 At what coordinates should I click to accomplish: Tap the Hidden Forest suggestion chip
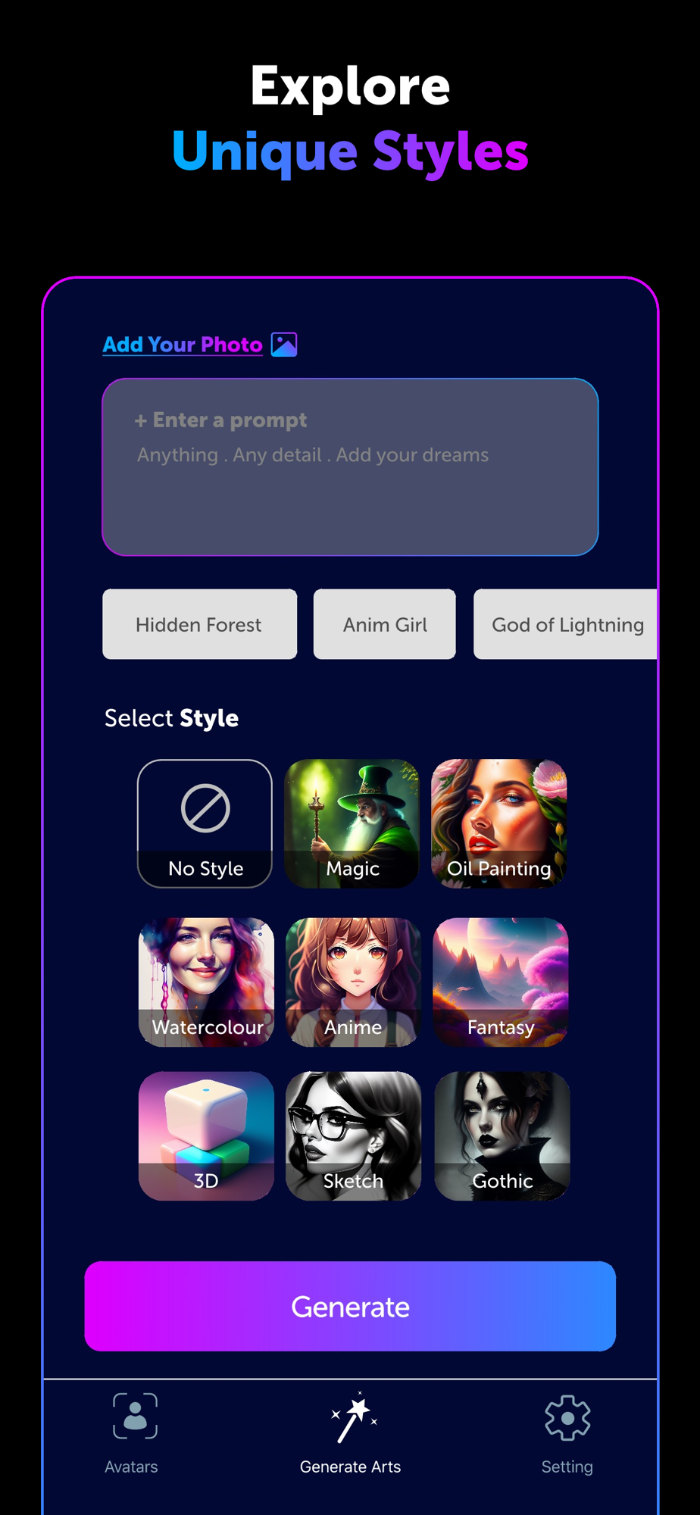pos(200,624)
